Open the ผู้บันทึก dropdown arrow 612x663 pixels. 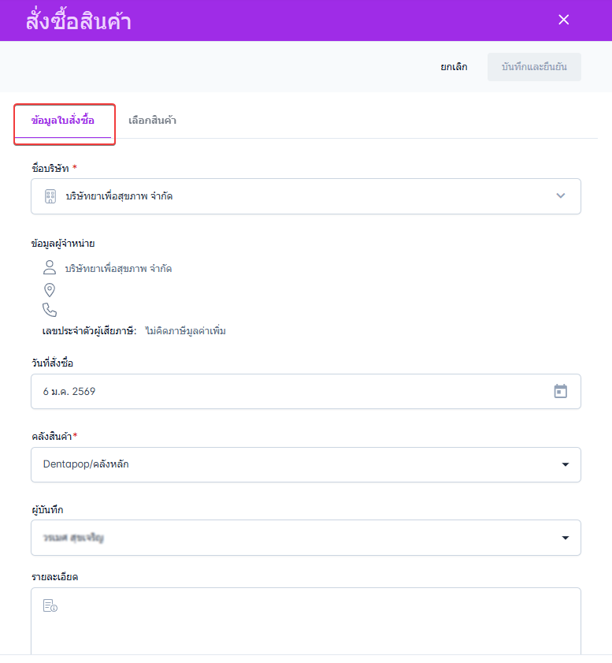point(565,538)
